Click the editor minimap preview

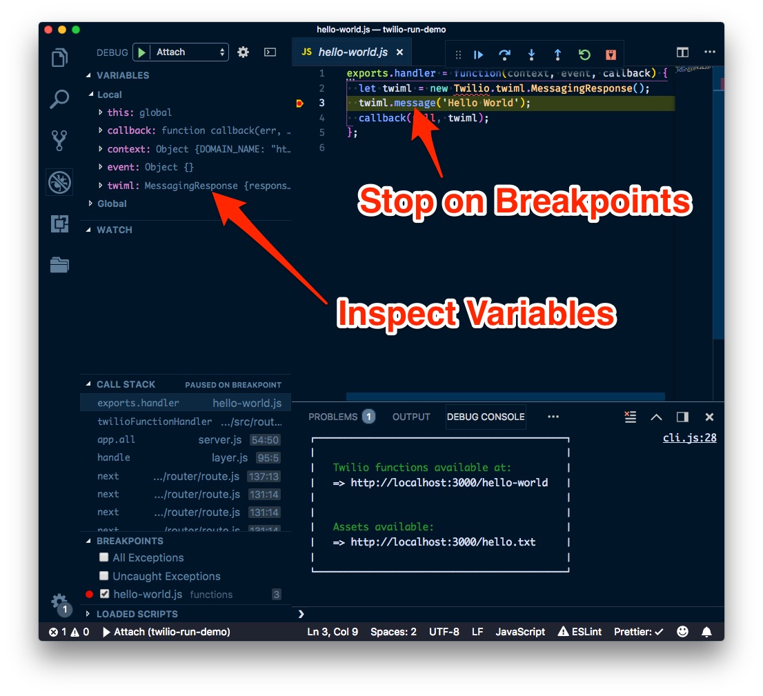pyautogui.click(x=693, y=69)
